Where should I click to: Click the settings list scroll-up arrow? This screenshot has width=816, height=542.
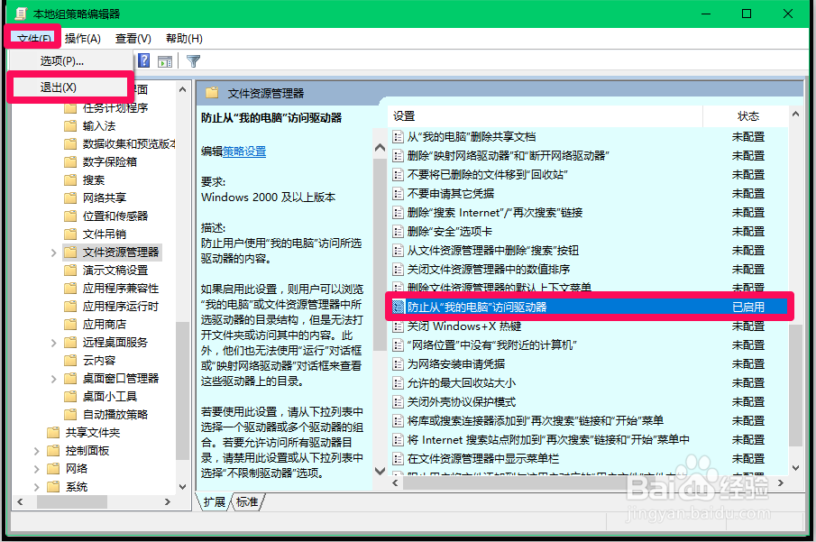pos(795,114)
